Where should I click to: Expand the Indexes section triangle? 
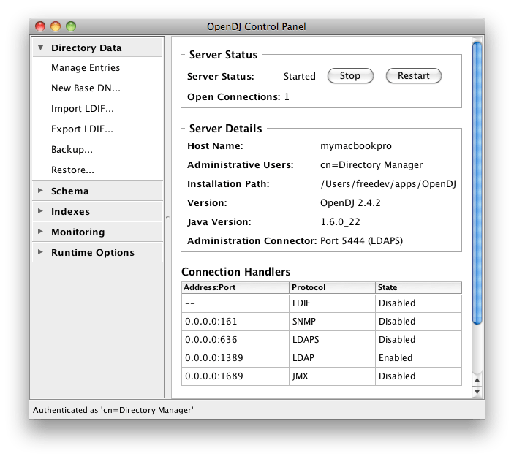pos(40,211)
